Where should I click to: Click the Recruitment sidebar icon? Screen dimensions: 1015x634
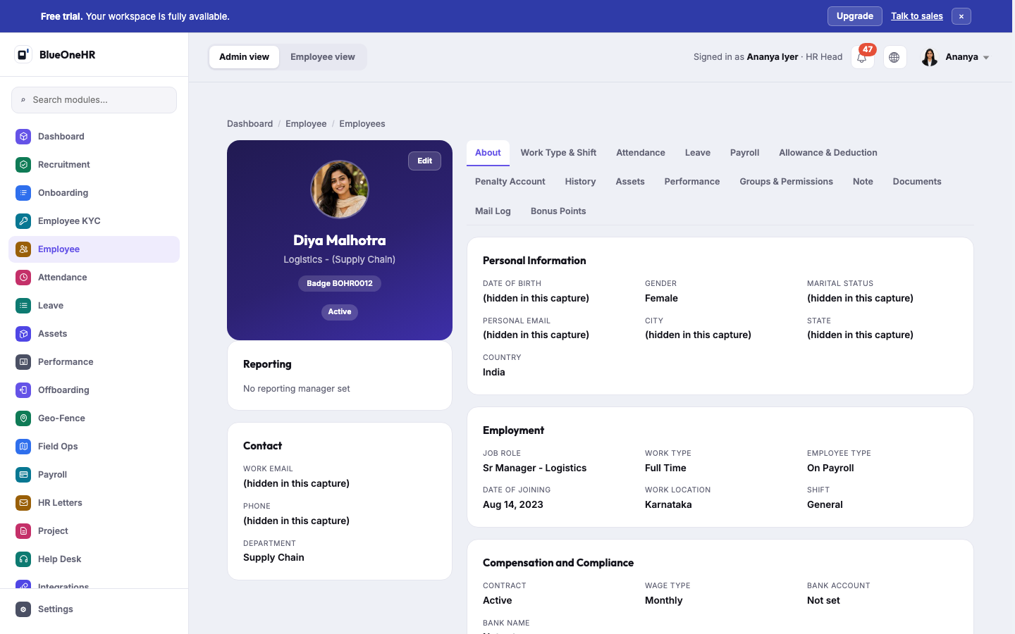(23, 165)
